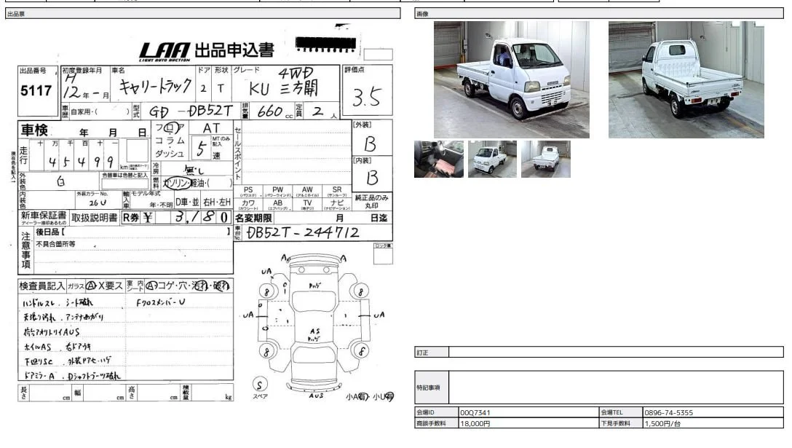The width and height of the screenshot is (792, 448).
Task: Click the auction sheet scan image
Action: (203, 213)
